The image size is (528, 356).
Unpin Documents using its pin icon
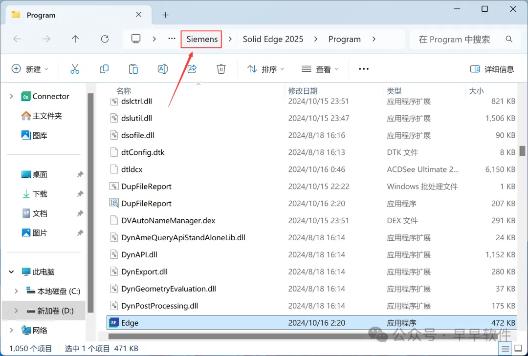tap(80, 213)
